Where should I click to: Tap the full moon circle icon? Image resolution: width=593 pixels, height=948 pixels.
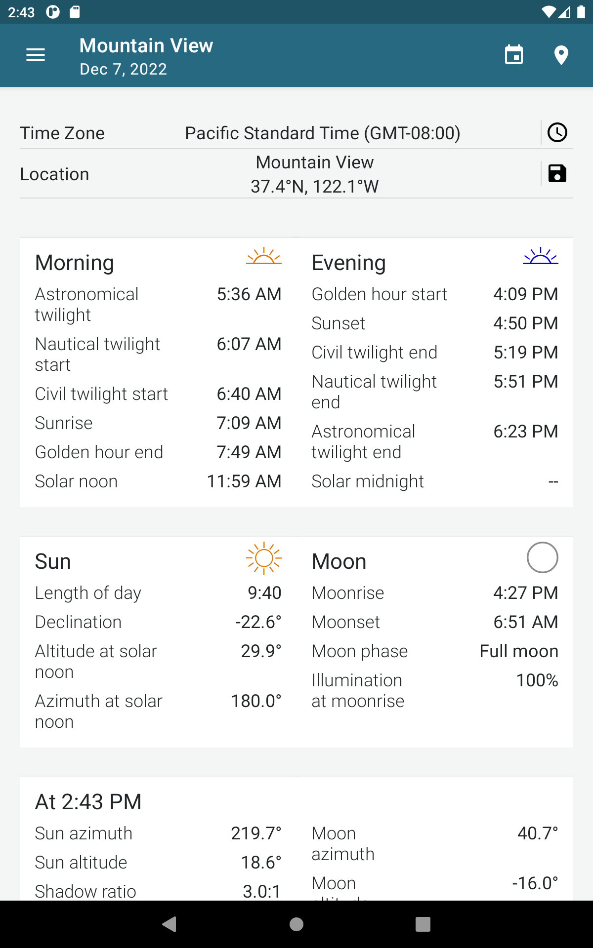(x=542, y=557)
